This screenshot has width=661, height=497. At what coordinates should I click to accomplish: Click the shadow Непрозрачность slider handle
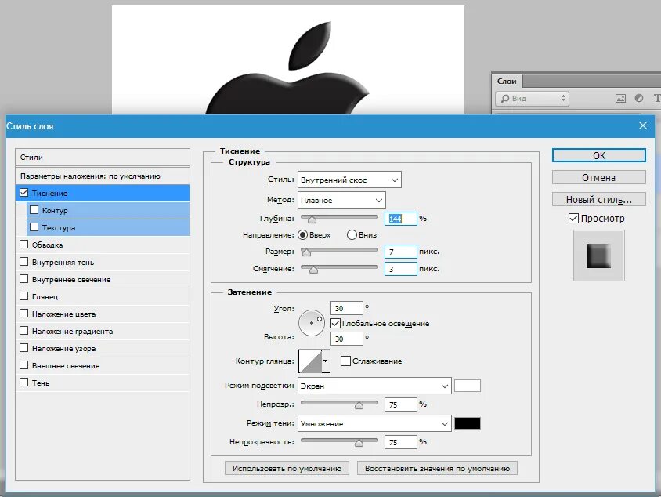(359, 443)
